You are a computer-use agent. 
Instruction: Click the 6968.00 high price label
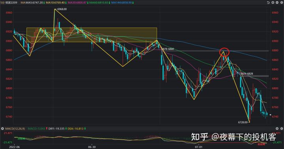coord(62,9)
